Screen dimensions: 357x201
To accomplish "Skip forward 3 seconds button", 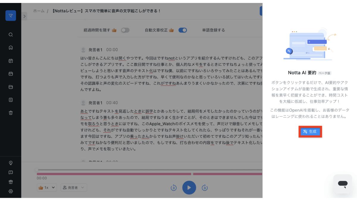I will click(205, 188).
